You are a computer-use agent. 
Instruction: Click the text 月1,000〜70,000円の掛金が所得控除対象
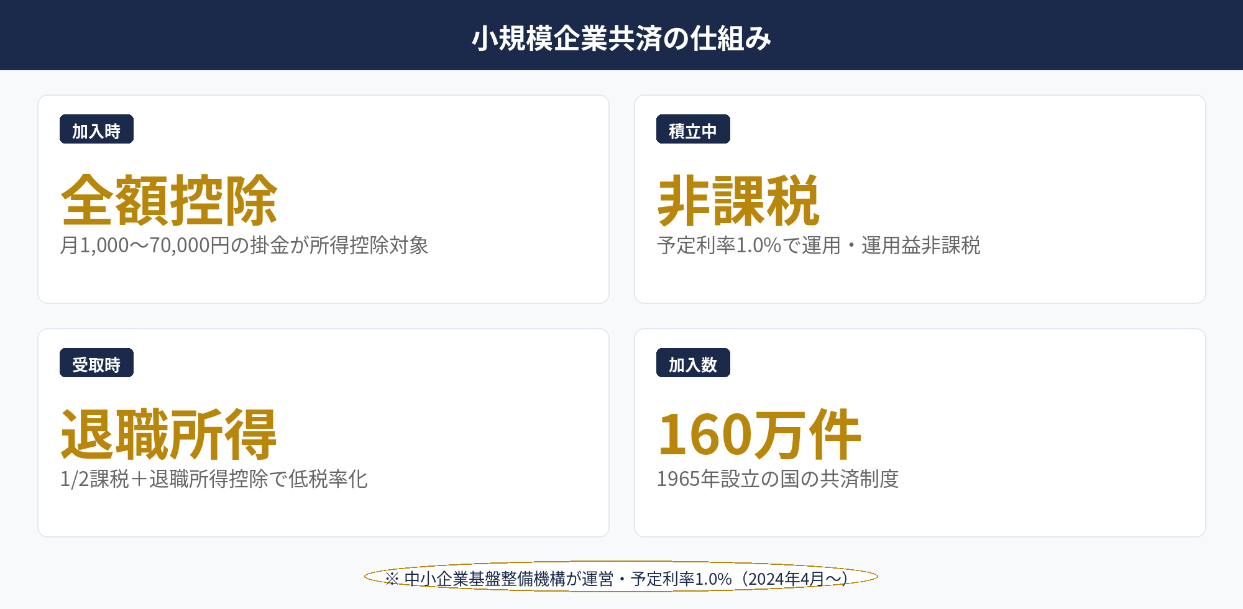coord(247,245)
